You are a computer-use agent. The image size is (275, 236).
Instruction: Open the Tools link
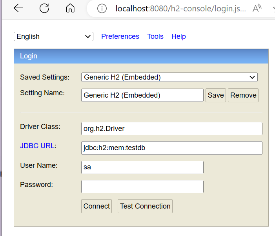155,36
